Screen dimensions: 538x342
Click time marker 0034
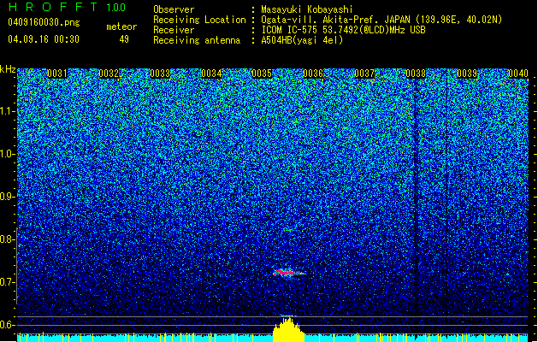211,74
